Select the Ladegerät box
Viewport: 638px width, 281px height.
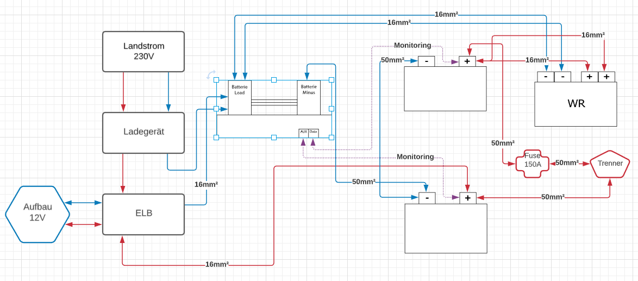tap(143, 133)
